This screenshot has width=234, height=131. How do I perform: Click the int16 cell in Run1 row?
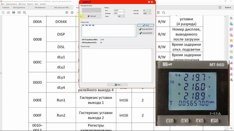click(124, 100)
